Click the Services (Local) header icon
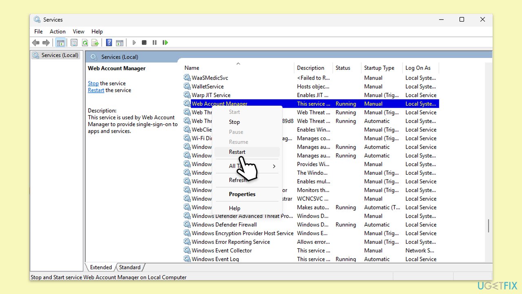The image size is (522, 294). [94, 57]
